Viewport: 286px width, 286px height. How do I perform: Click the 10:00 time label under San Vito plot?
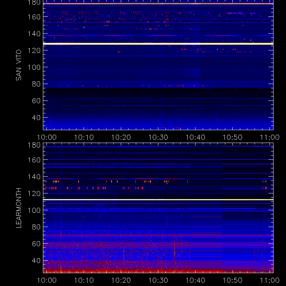click(x=47, y=137)
